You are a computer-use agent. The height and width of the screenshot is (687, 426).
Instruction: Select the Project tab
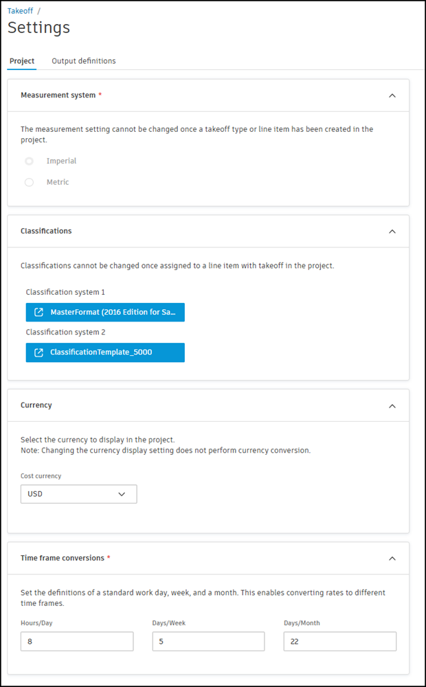click(x=22, y=61)
